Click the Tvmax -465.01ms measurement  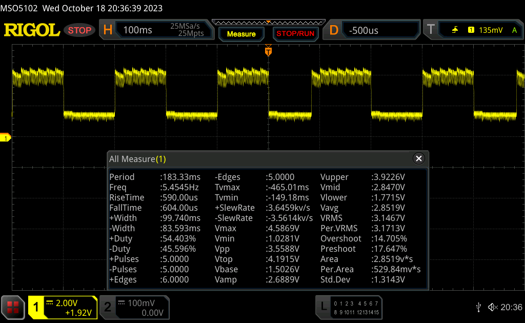[262, 188]
